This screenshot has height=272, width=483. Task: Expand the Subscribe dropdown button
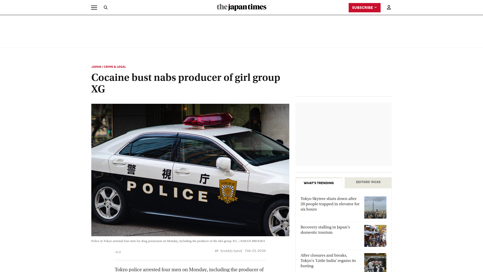pyautogui.click(x=365, y=8)
